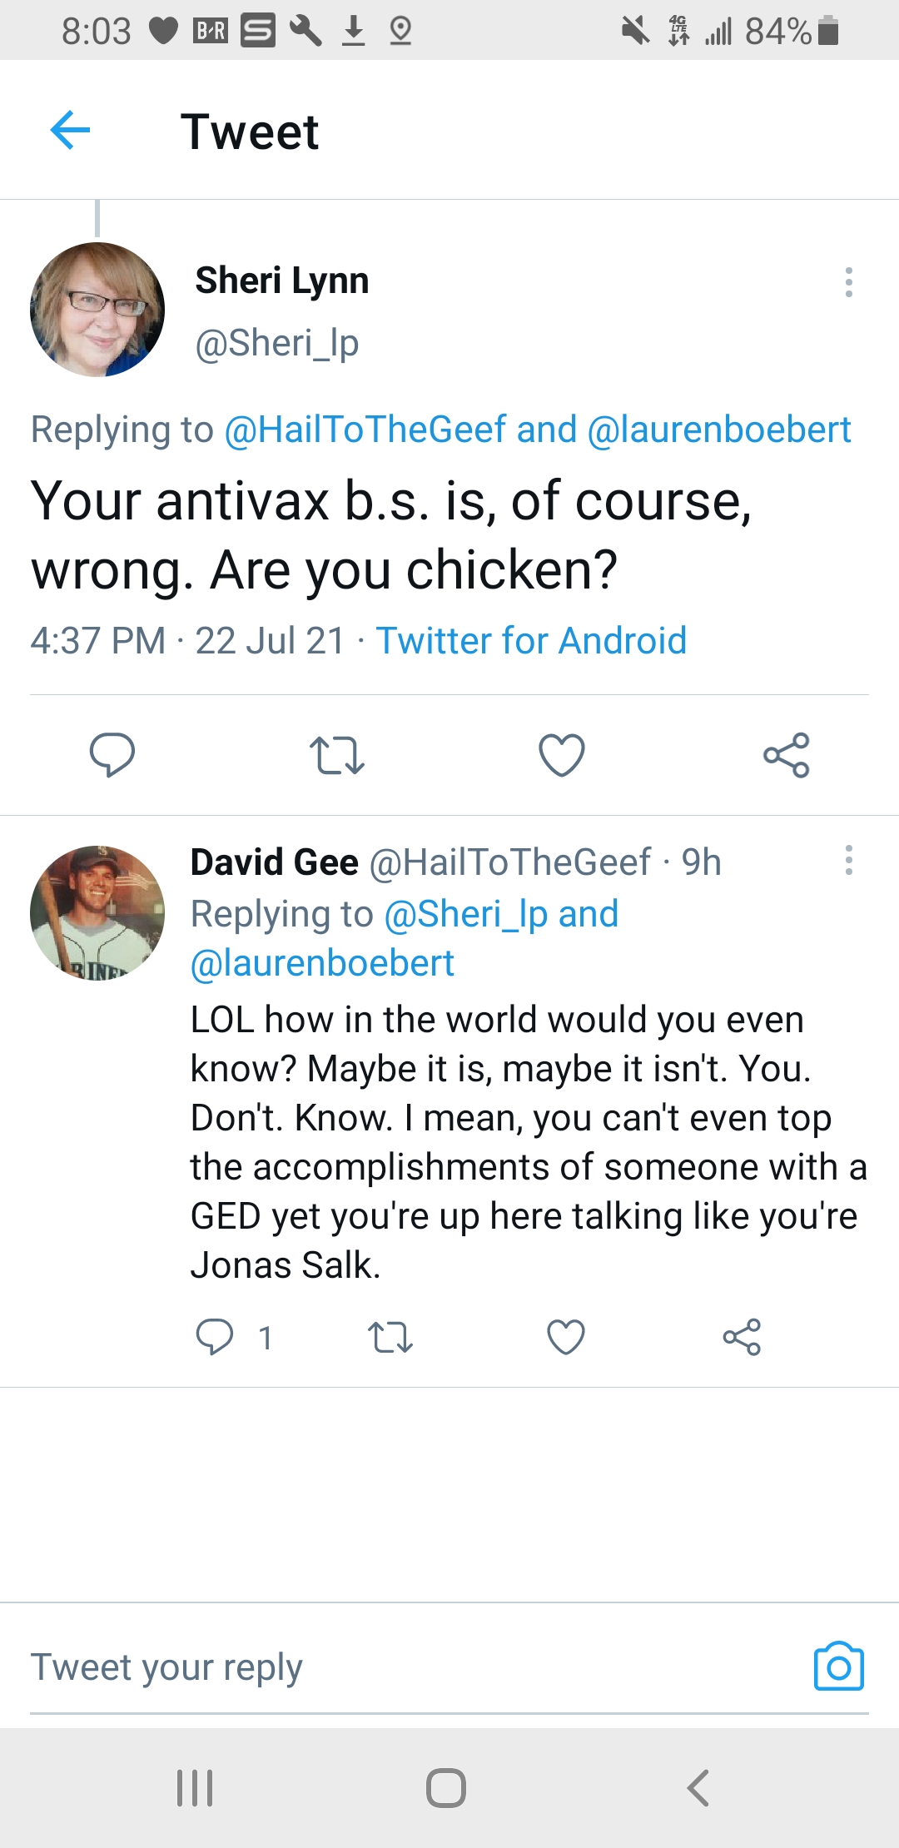
Task: Like David Gee's reply
Action: pos(566,1337)
